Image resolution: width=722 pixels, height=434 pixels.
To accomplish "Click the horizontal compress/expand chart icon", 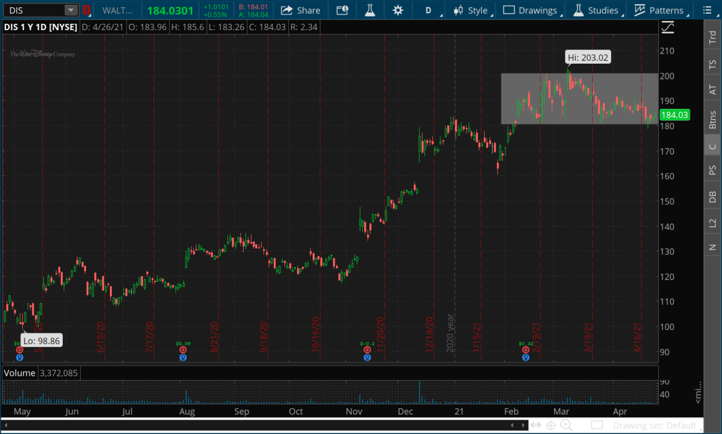I will point(537,425).
